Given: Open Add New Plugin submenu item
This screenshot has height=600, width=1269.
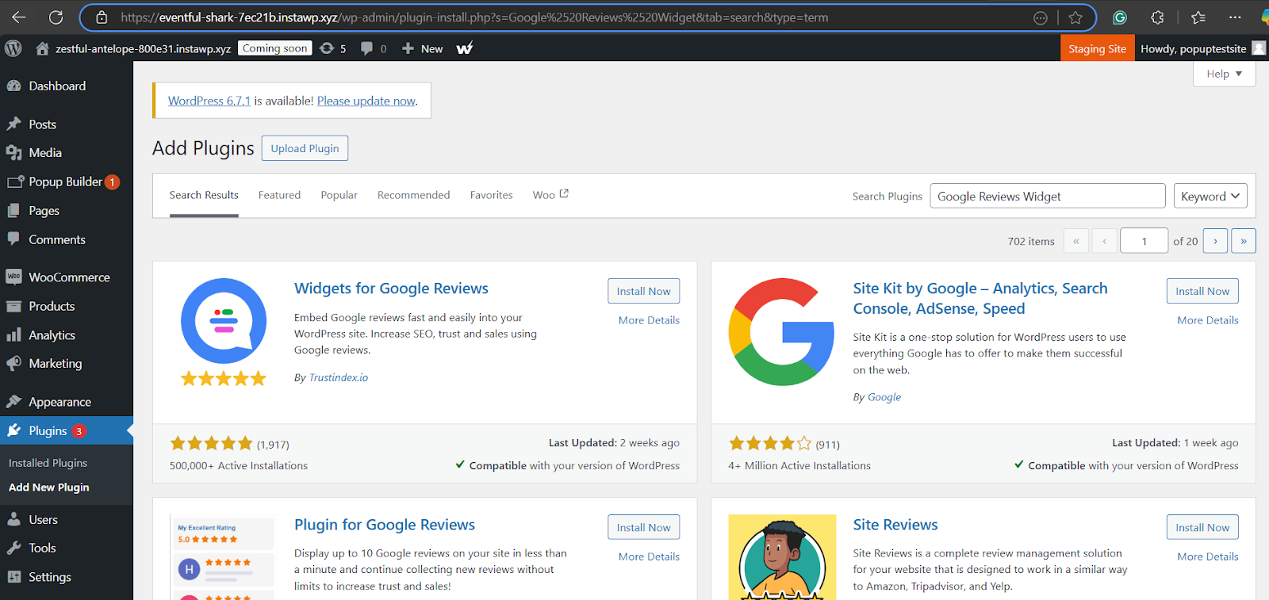Looking at the screenshot, I should 49,487.
